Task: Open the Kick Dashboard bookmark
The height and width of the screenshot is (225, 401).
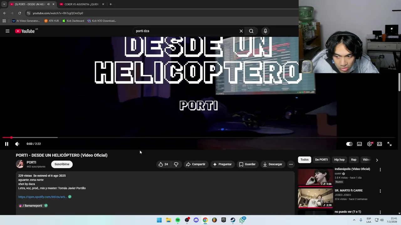Action: click(73, 21)
